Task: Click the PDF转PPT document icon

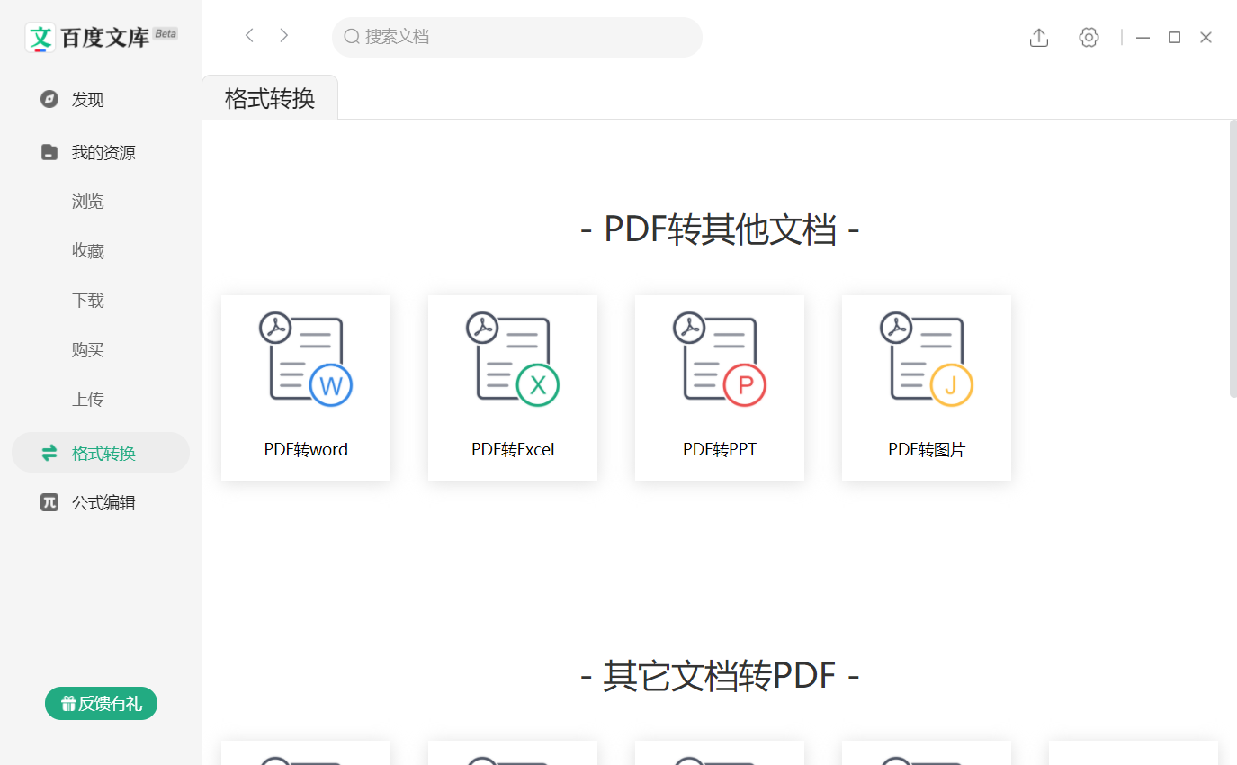Action: [720, 358]
